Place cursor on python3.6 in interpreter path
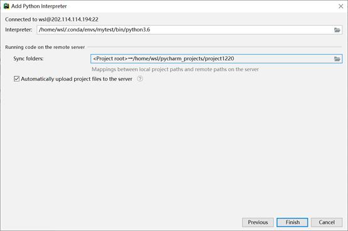Image resolution: width=348 pixels, height=231 pixels. 138,30
